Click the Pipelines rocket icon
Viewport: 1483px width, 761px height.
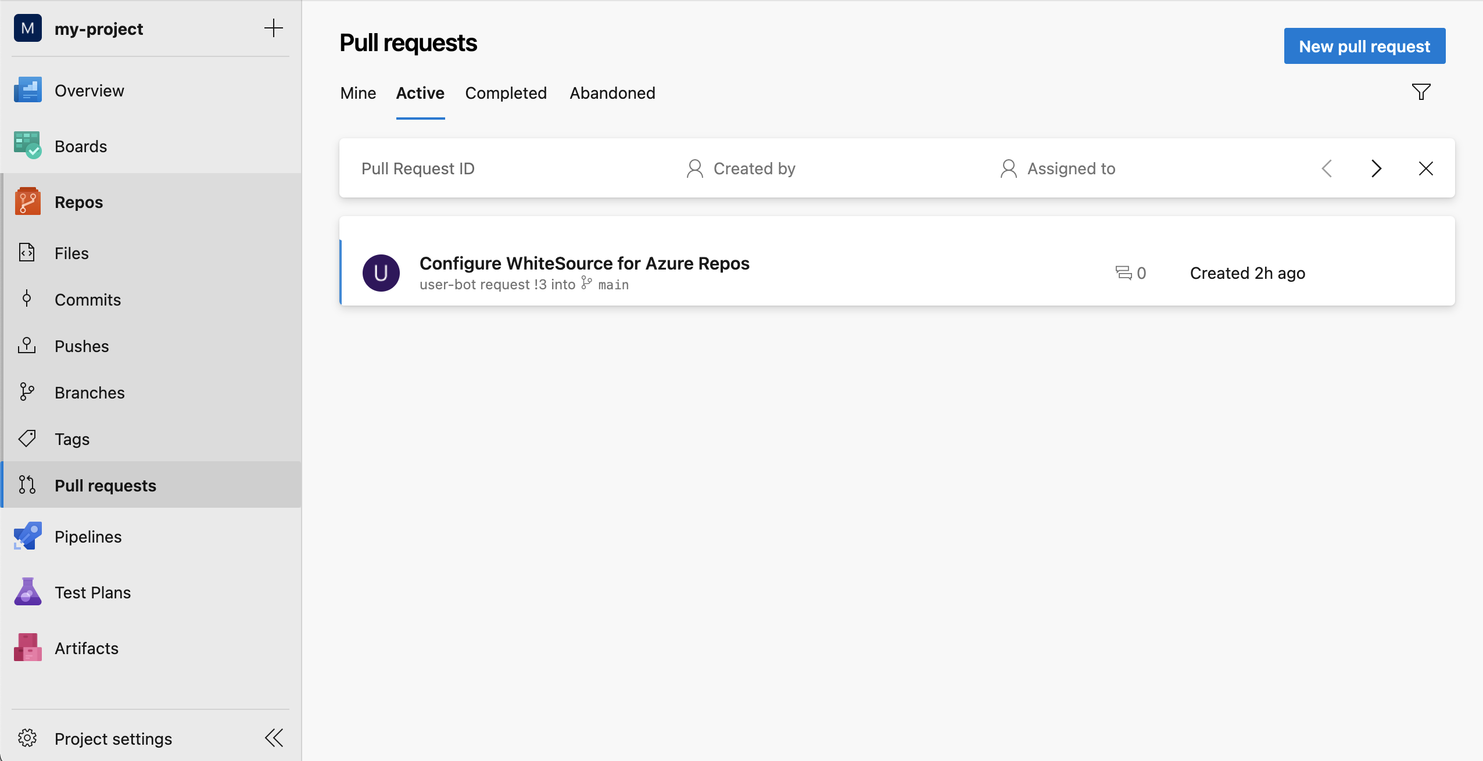point(27,536)
